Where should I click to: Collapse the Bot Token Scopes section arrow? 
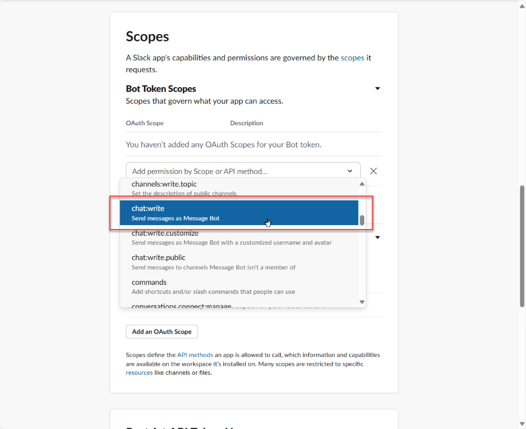(377, 89)
